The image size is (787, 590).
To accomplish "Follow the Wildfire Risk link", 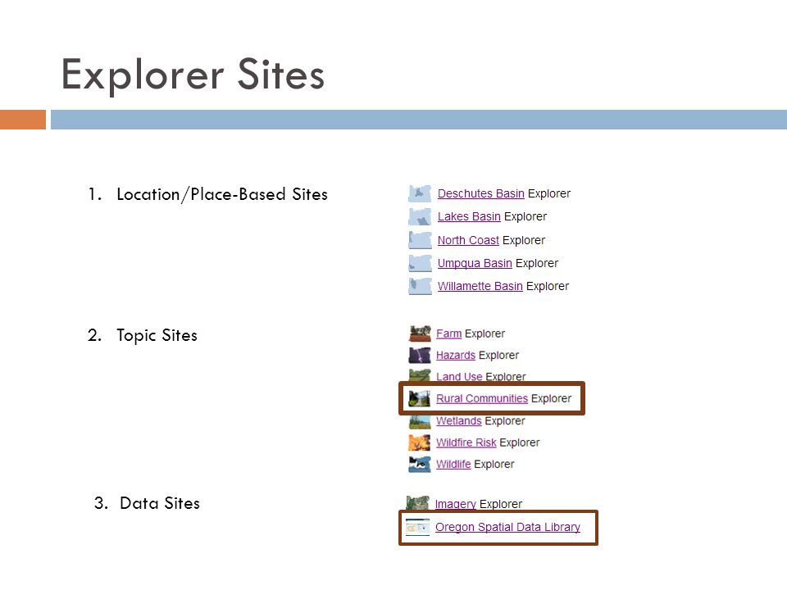I will 466,442.
